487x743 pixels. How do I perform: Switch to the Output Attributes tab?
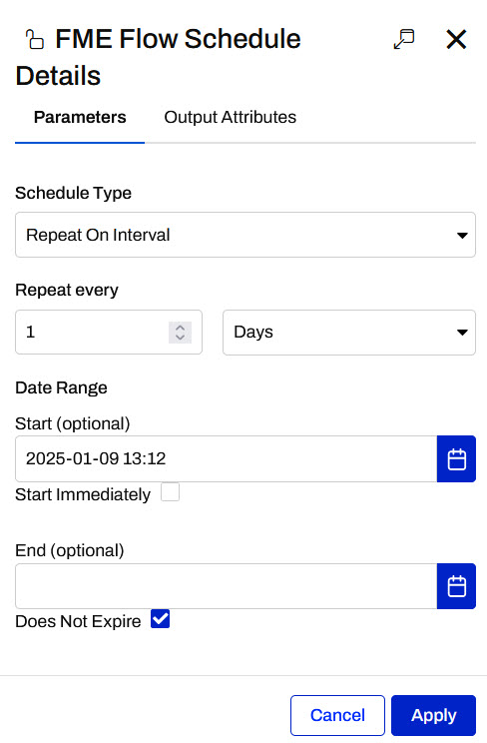coord(231,117)
